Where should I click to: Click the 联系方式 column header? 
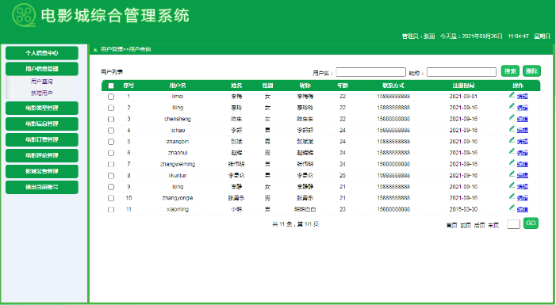coord(393,86)
